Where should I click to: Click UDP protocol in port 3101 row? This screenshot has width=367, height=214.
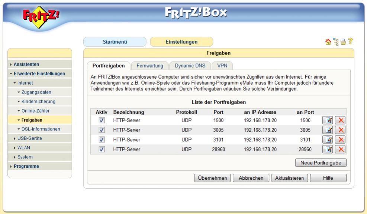click(187, 139)
